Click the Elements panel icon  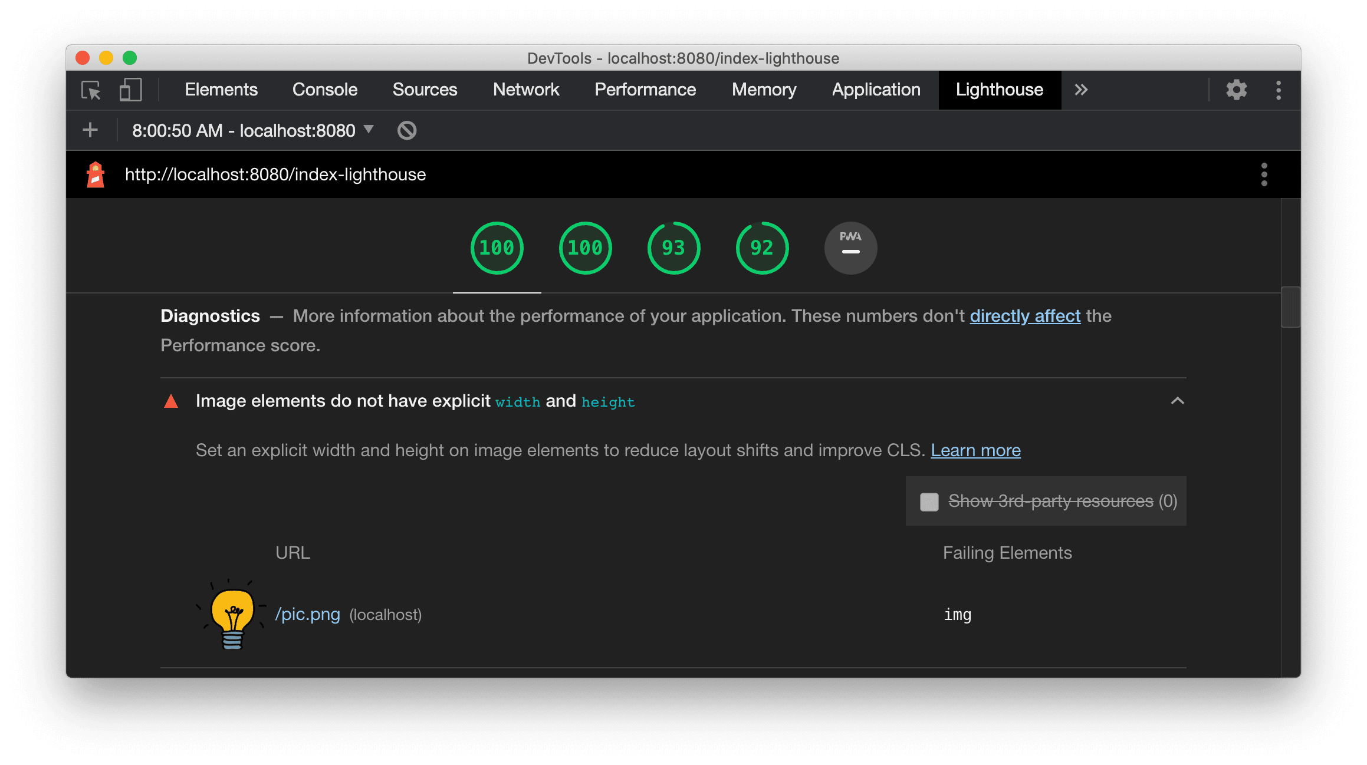221,89
